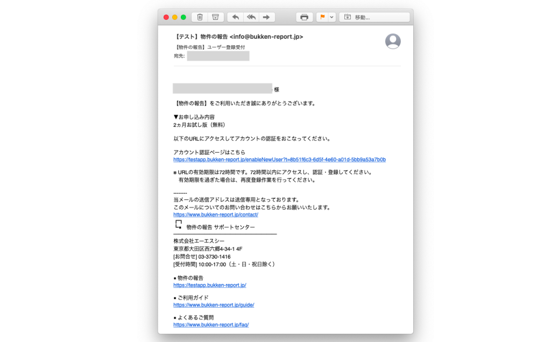Viewport: 551px width, 342px height.
Task: Click the subject line ユーザー登録受付
Action: tap(226, 47)
